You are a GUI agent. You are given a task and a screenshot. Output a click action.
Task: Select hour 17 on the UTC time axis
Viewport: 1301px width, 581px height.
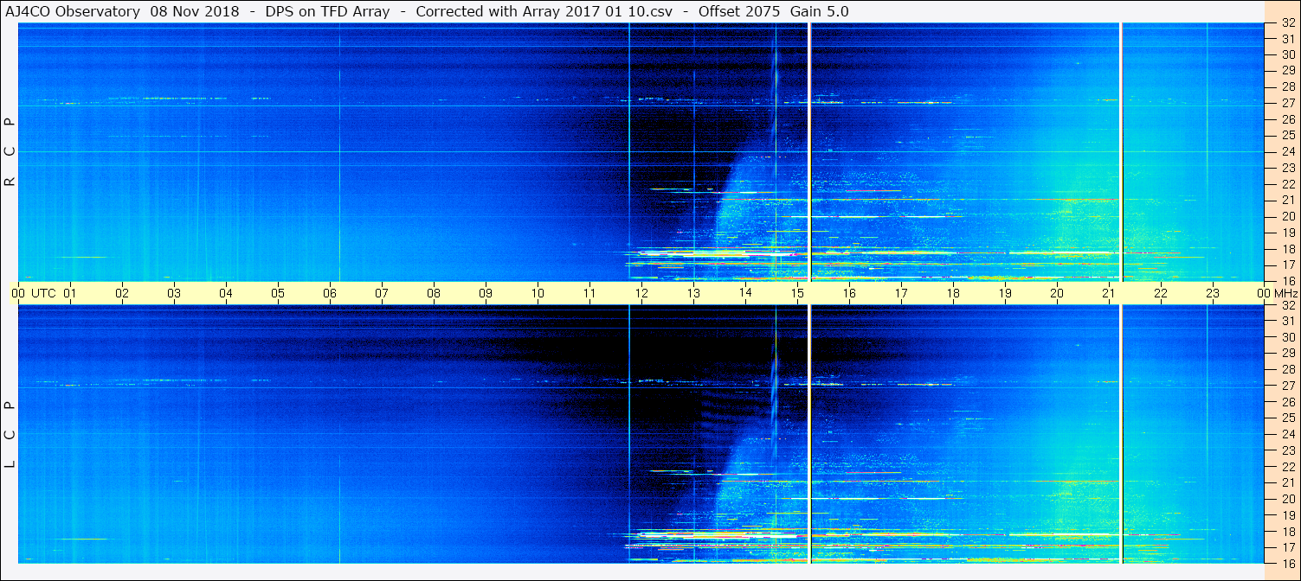(901, 293)
